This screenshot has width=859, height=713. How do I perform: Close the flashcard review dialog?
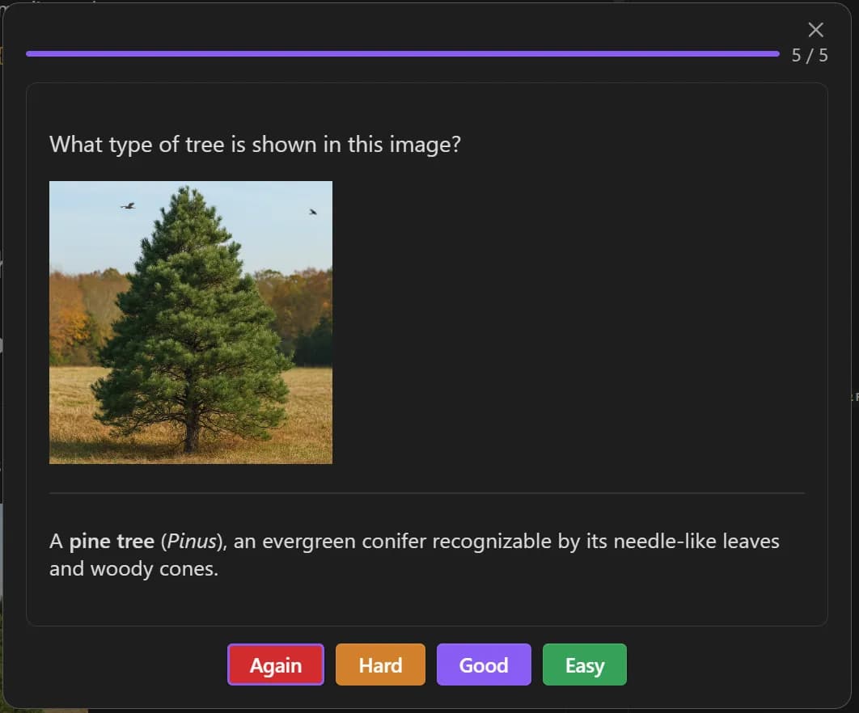815,30
